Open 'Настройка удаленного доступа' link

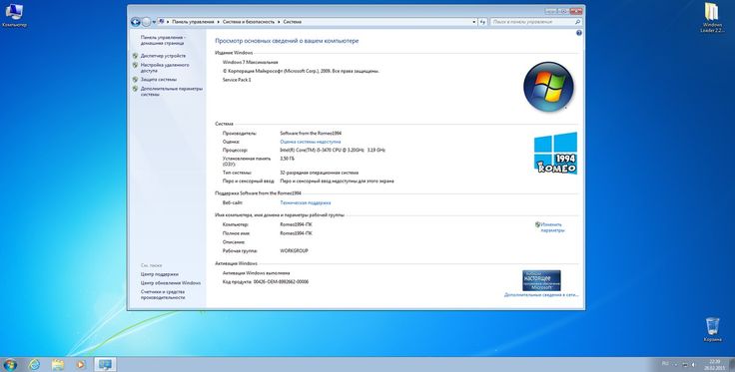(x=165, y=68)
